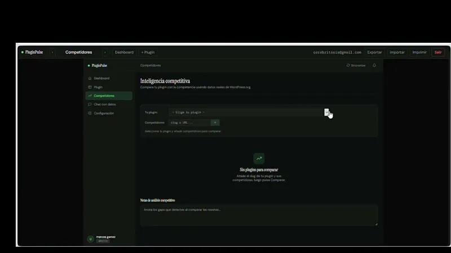The width and height of the screenshot is (451, 253).
Task: Select Competidores in the sidebar
Action: [x=109, y=96]
